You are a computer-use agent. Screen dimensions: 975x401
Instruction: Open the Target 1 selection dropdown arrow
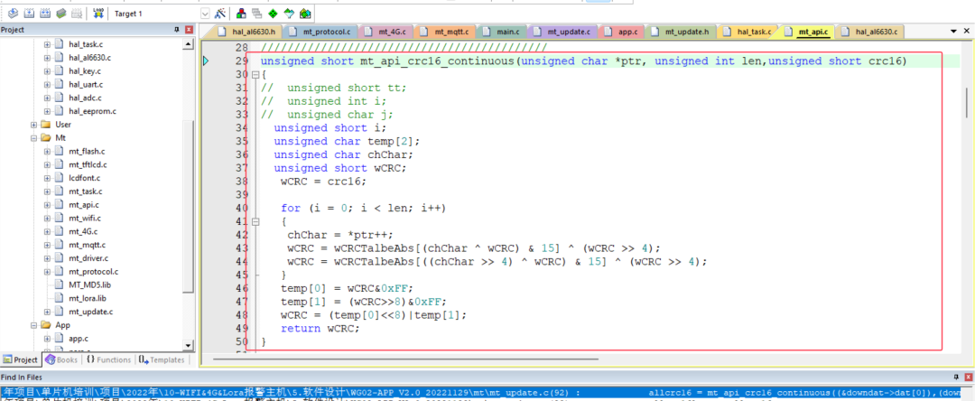(x=205, y=13)
